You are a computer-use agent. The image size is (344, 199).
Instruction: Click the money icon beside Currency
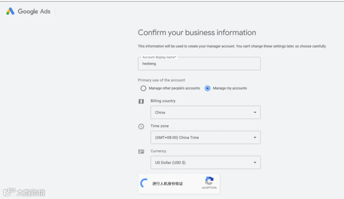[x=141, y=151]
